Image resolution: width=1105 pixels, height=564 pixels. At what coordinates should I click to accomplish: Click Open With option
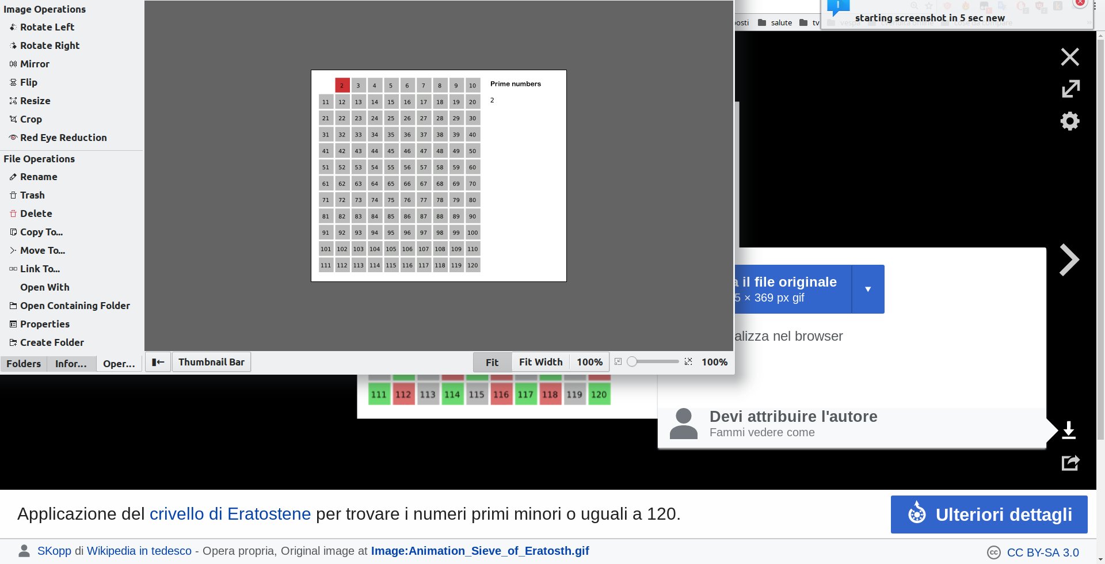pos(45,287)
